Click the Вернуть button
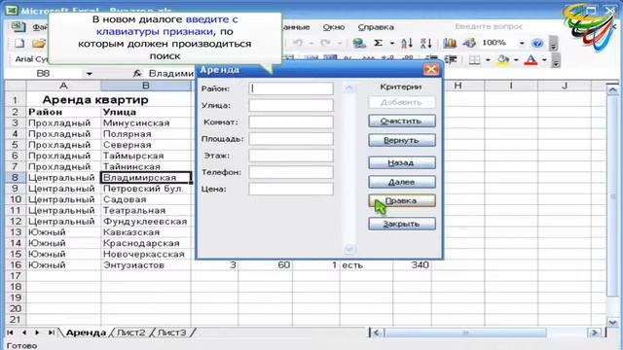The image size is (623, 350). [x=402, y=140]
